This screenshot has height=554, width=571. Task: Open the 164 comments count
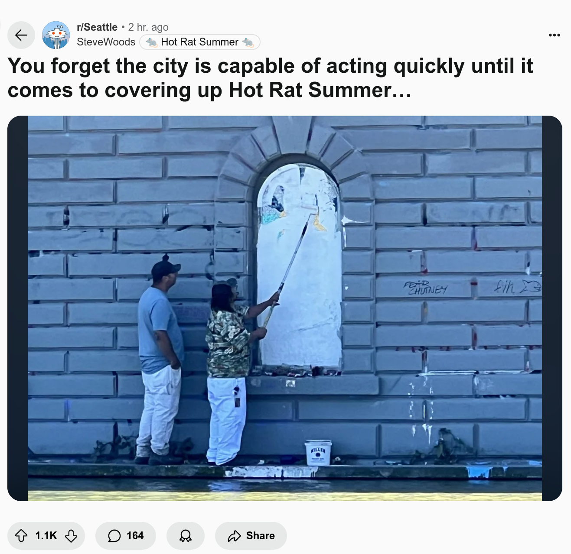(135, 536)
